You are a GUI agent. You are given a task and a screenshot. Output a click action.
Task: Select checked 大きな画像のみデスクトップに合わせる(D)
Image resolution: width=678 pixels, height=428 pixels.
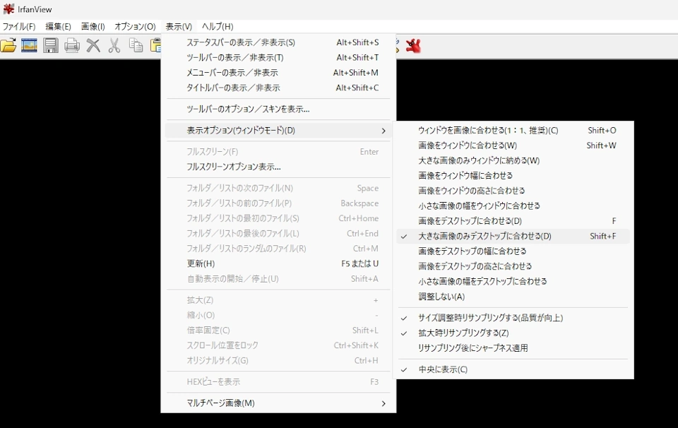(513, 236)
